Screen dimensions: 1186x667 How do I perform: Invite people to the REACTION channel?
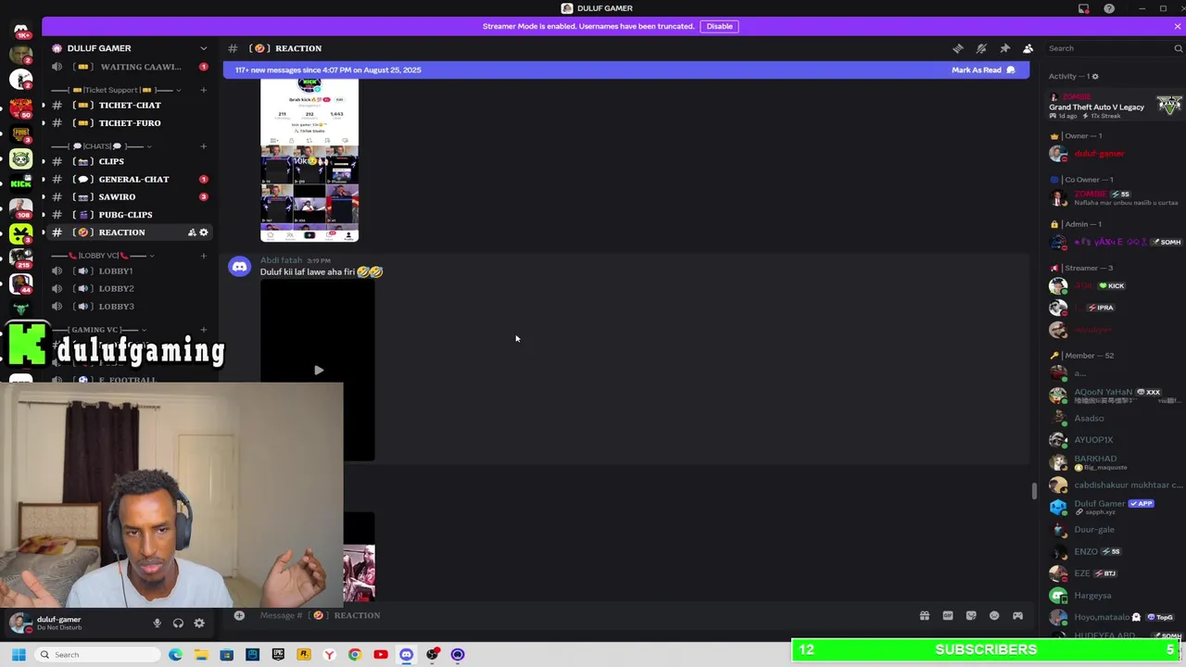[x=192, y=233]
